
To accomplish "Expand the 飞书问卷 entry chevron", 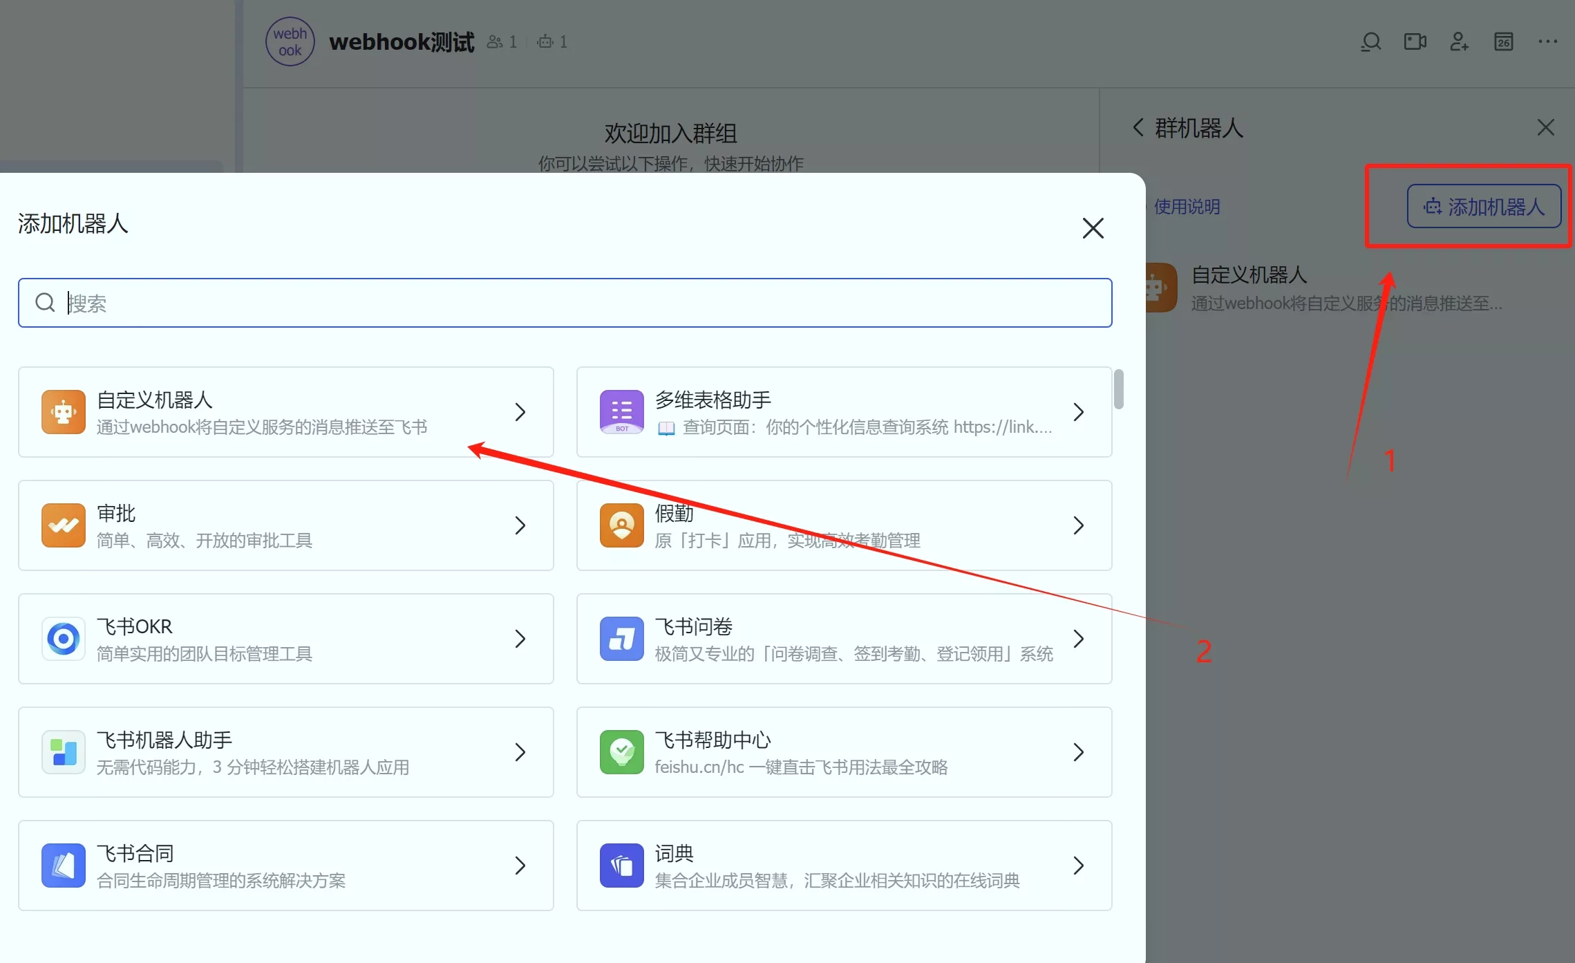I will 1079,639.
